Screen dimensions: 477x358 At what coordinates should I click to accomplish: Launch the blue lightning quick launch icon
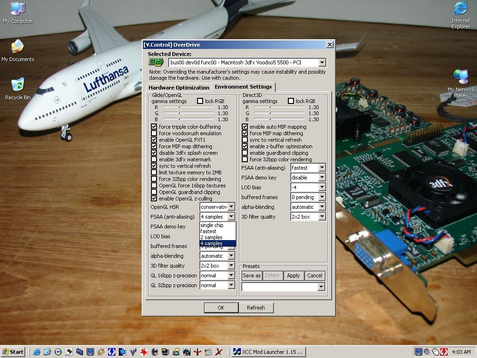[x=112, y=352]
